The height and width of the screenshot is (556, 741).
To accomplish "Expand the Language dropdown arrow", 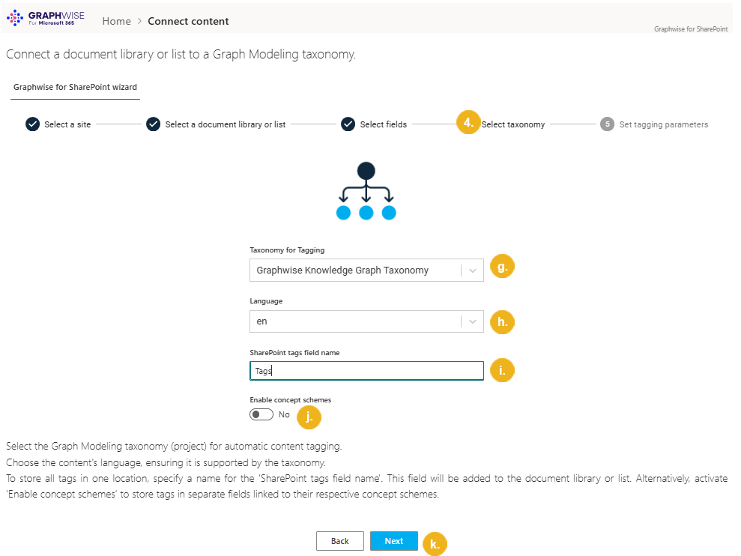I will click(472, 321).
